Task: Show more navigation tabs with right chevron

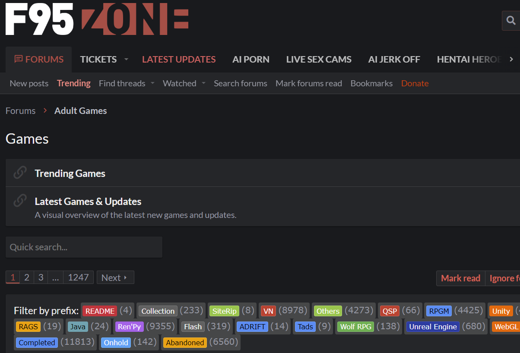Action: [x=511, y=59]
